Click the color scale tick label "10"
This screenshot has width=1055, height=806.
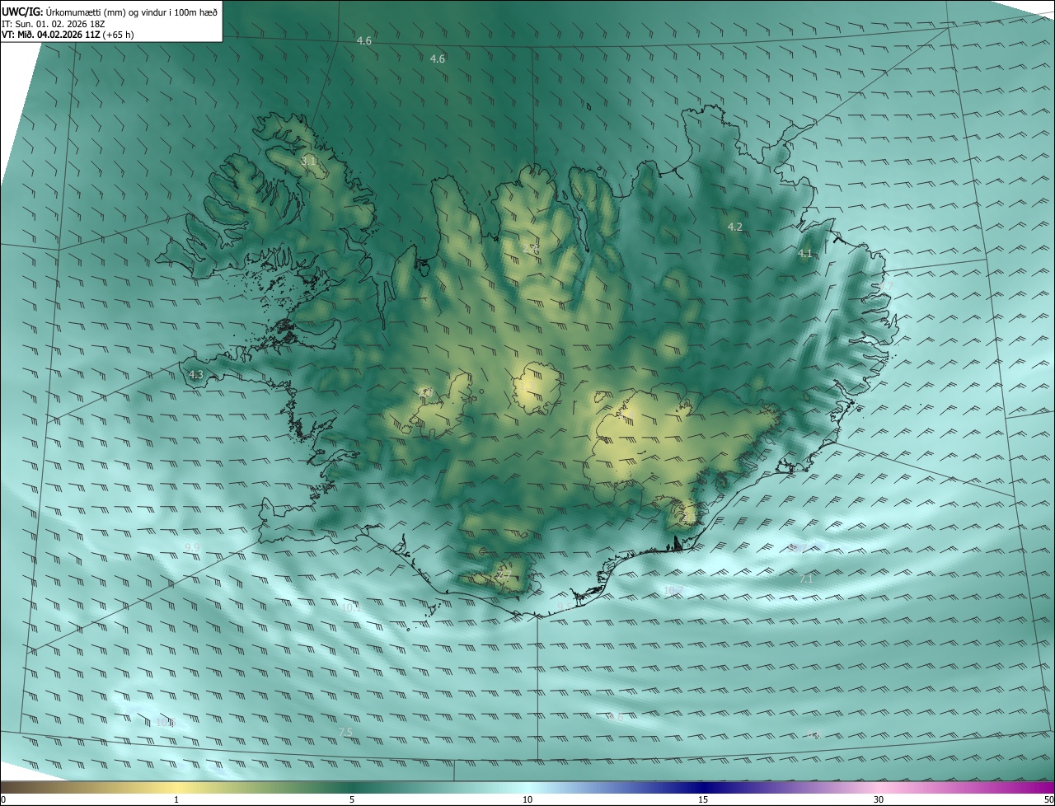click(527, 799)
